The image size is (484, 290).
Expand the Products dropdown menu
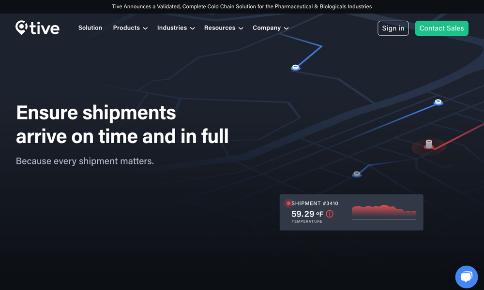tap(130, 28)
